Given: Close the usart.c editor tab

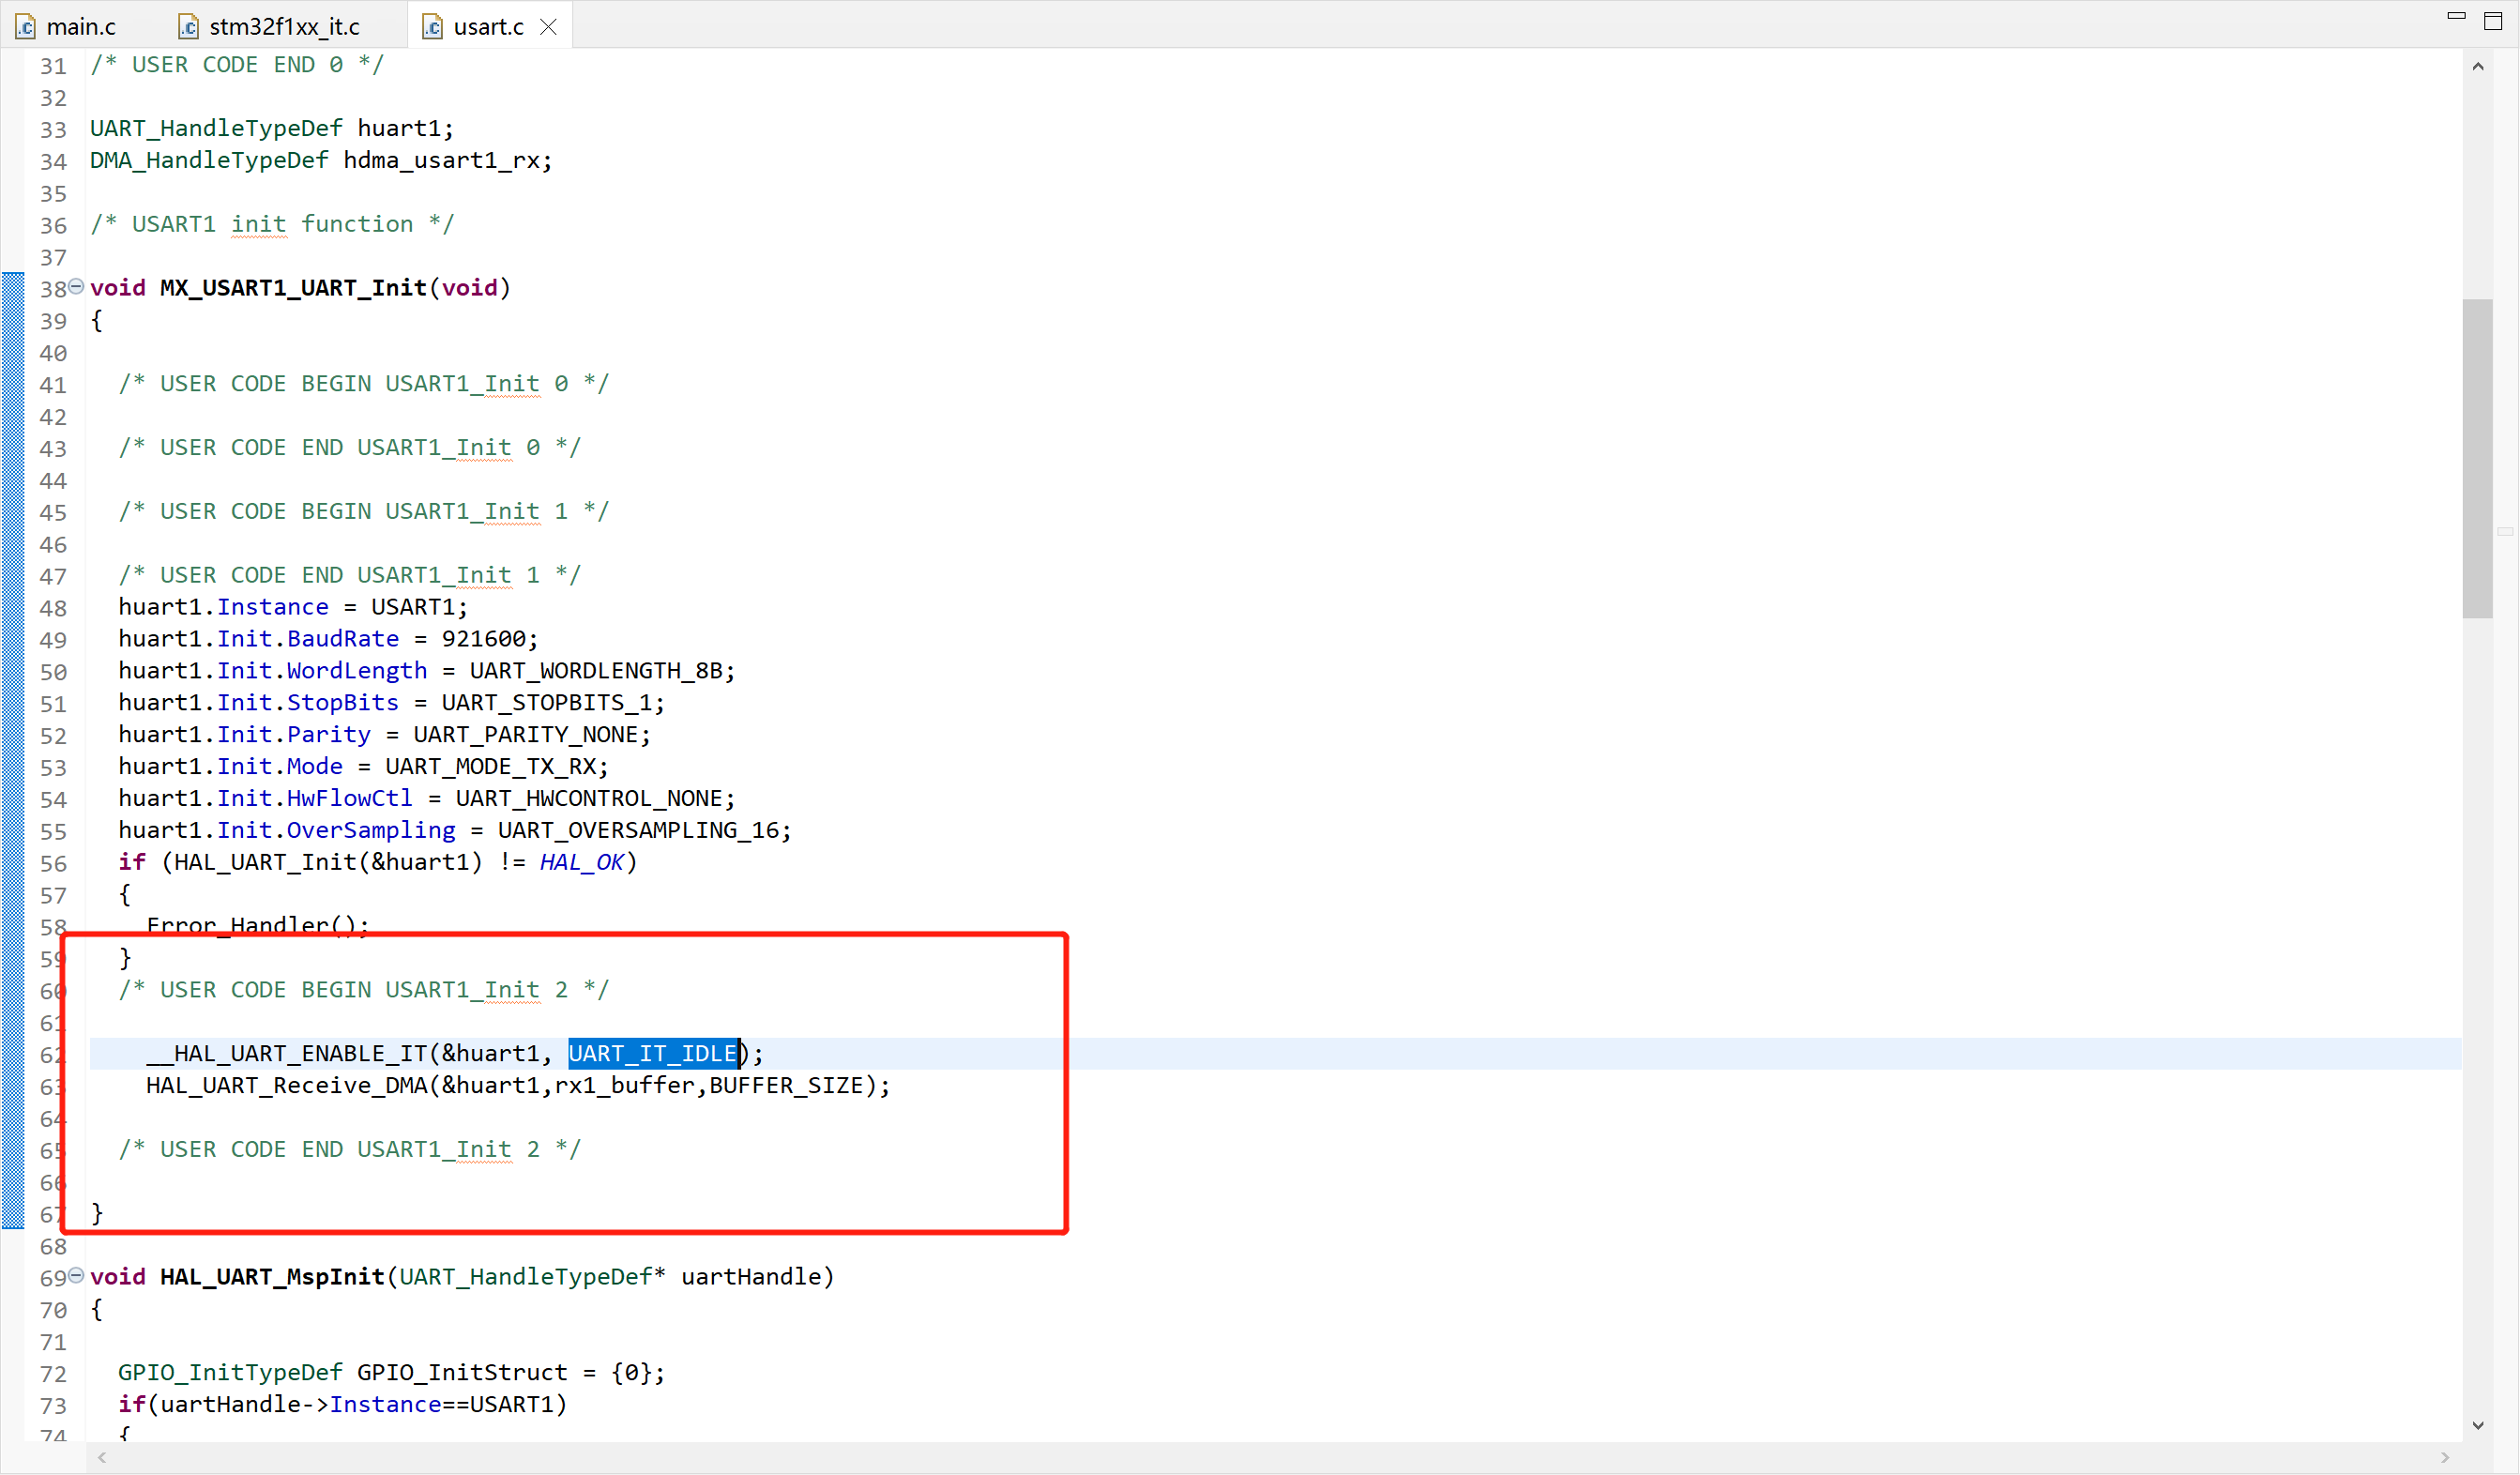Looking at the screenshot, I should (x=548, y=27).
